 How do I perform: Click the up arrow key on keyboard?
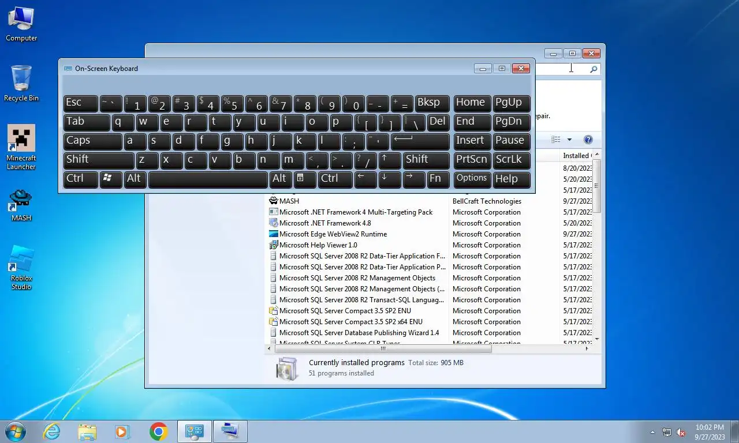coord(390,160)
